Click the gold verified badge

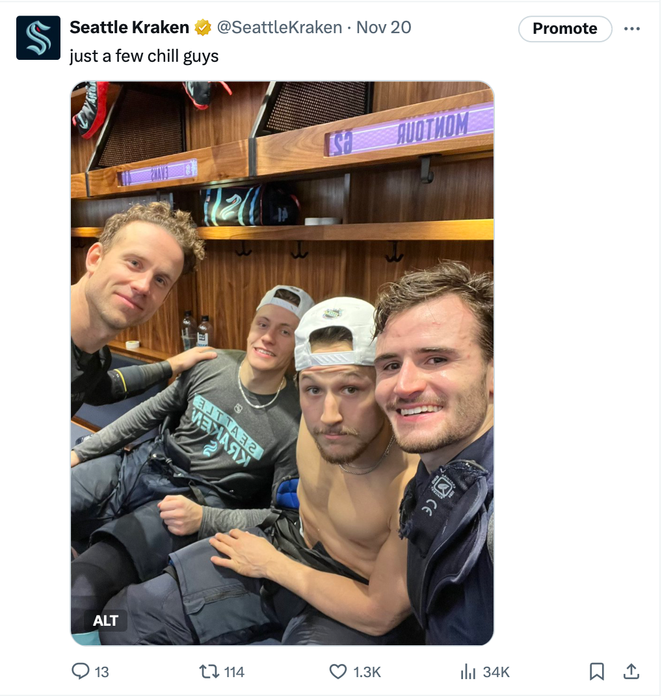point(203,27)
